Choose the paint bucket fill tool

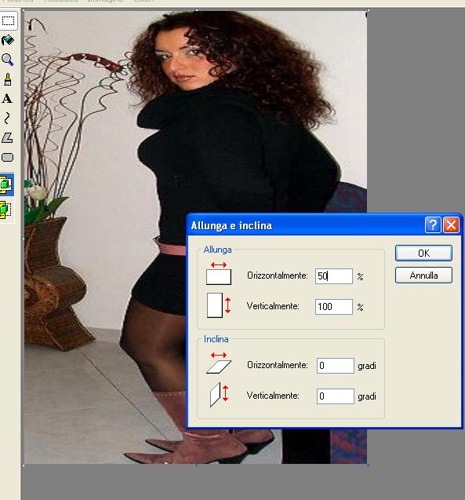click(8, 41)
